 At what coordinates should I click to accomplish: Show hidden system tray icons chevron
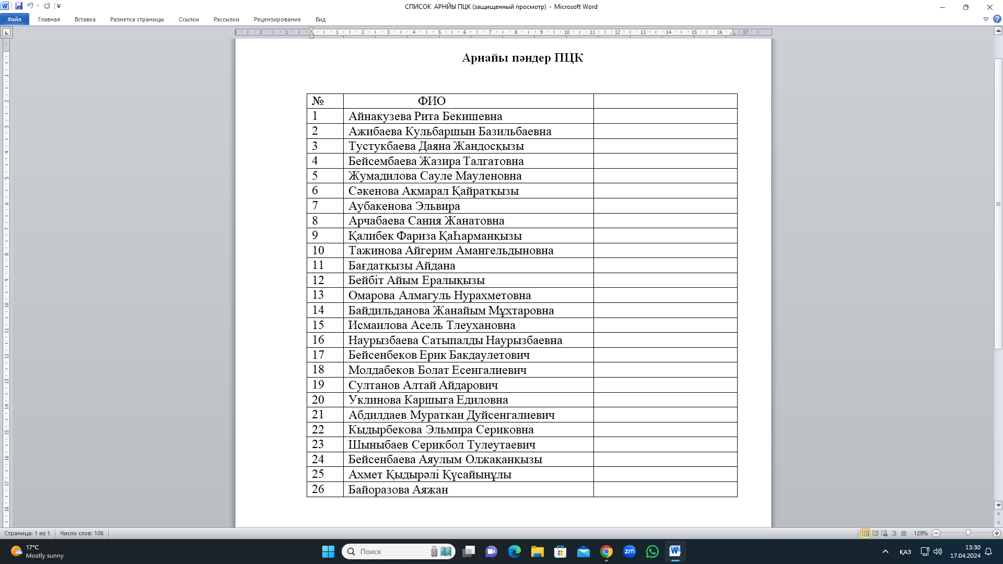point(885,551)
